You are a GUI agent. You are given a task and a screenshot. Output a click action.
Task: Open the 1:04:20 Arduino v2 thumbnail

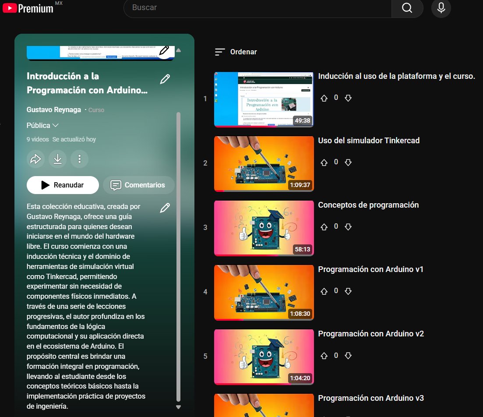click(264, 357)
